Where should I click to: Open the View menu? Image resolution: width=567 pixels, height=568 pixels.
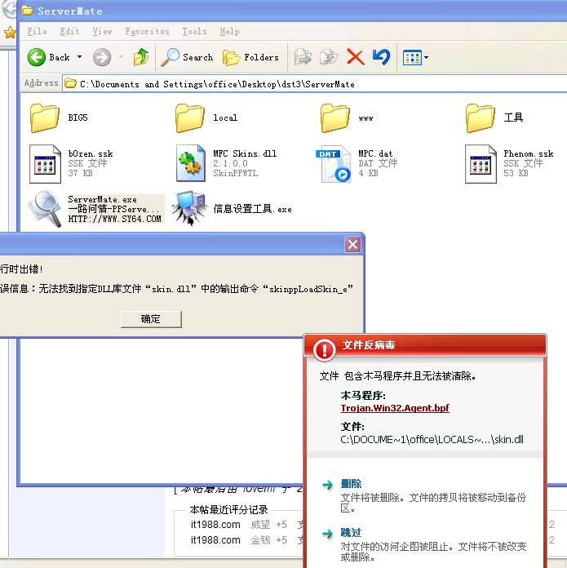102,32
